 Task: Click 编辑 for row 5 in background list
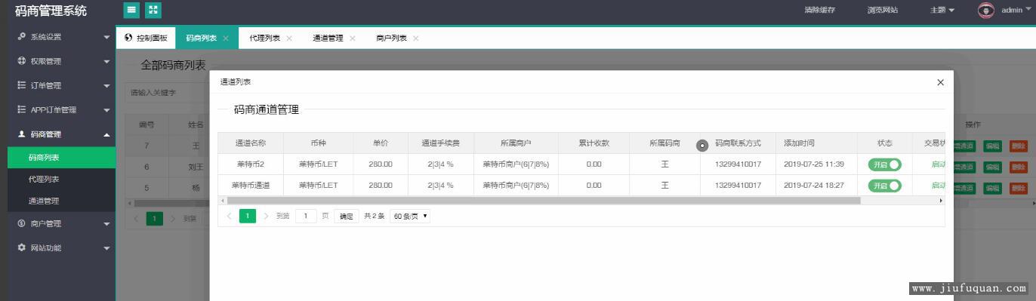pos(992,188)
